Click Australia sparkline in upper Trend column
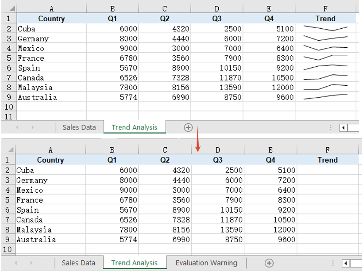Screen dimensions: 363x271 pyautogui.click(x=325, y=97)
